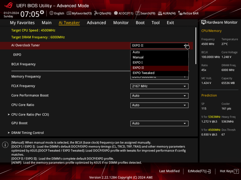Click the Prediction section heading
This screenshot has width=241, height=180.
click(209, 95)
